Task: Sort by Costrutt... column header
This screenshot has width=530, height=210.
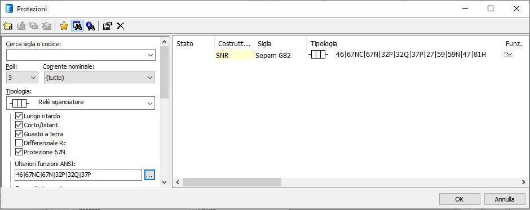Action: coord(234,43)
